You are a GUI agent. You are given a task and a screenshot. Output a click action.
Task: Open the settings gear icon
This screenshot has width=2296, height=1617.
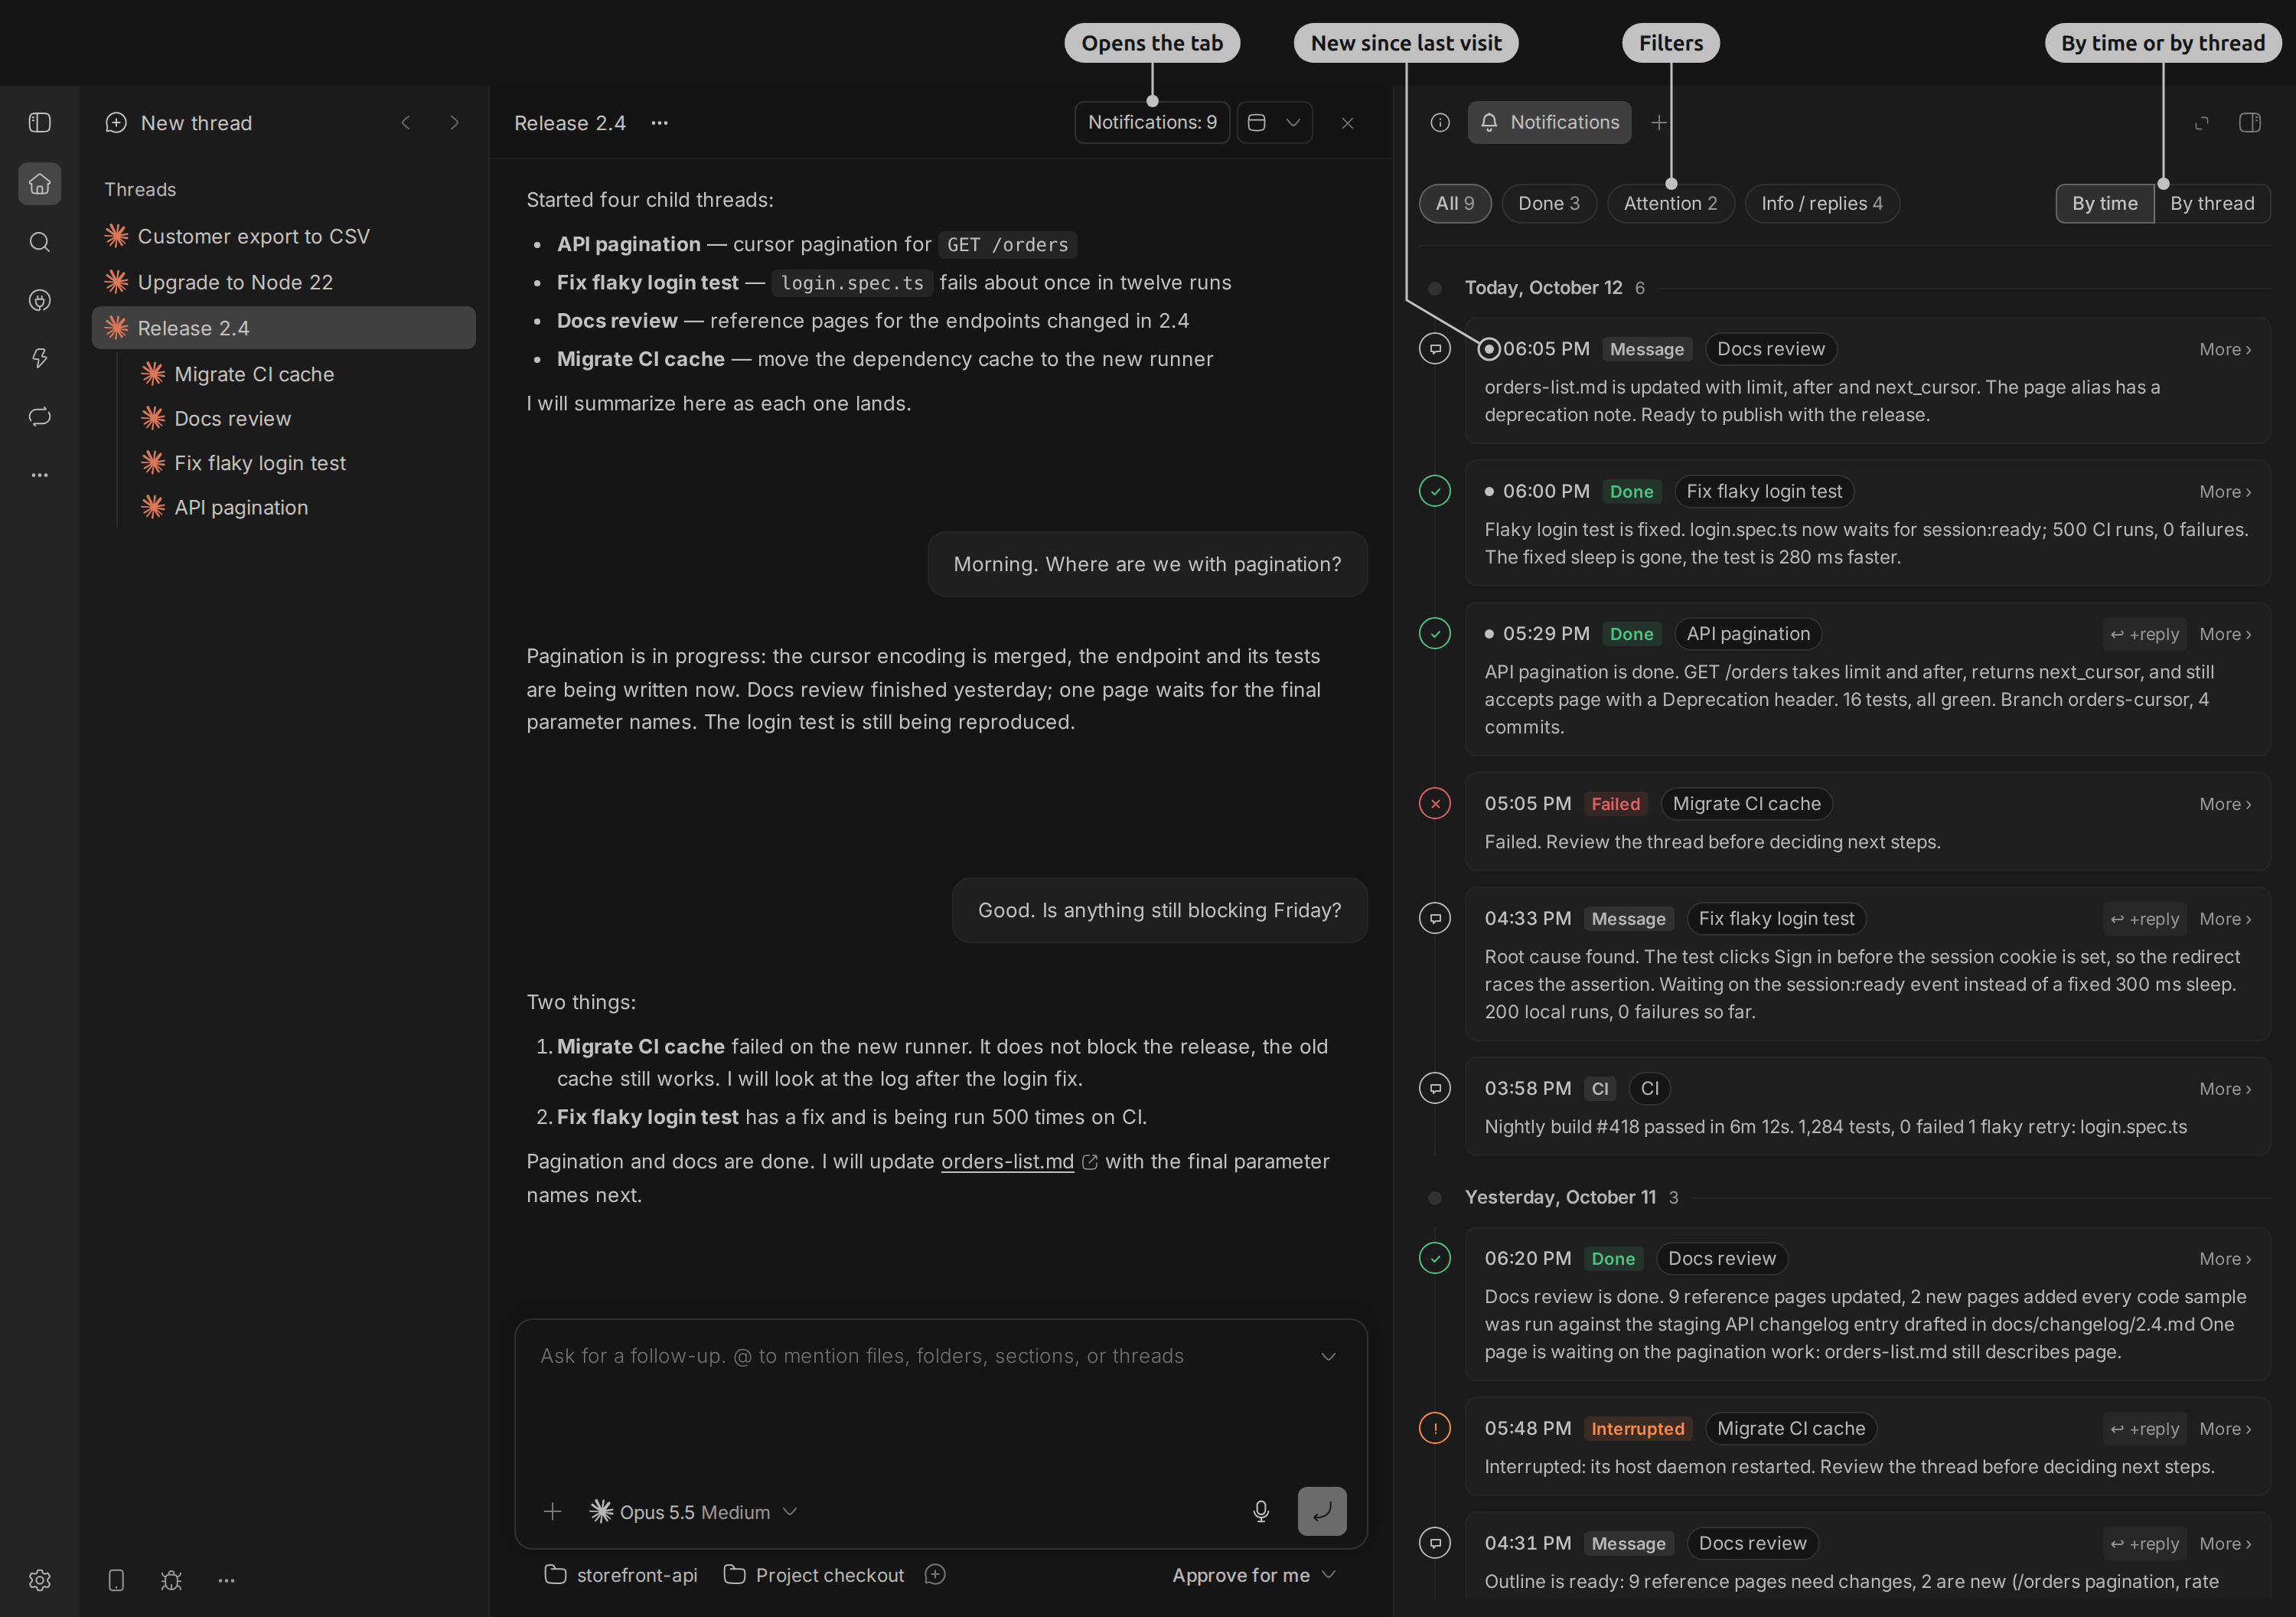point(40,1580)
